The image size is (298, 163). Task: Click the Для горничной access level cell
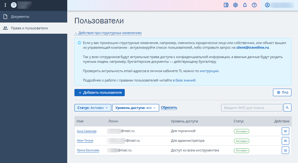183,131
